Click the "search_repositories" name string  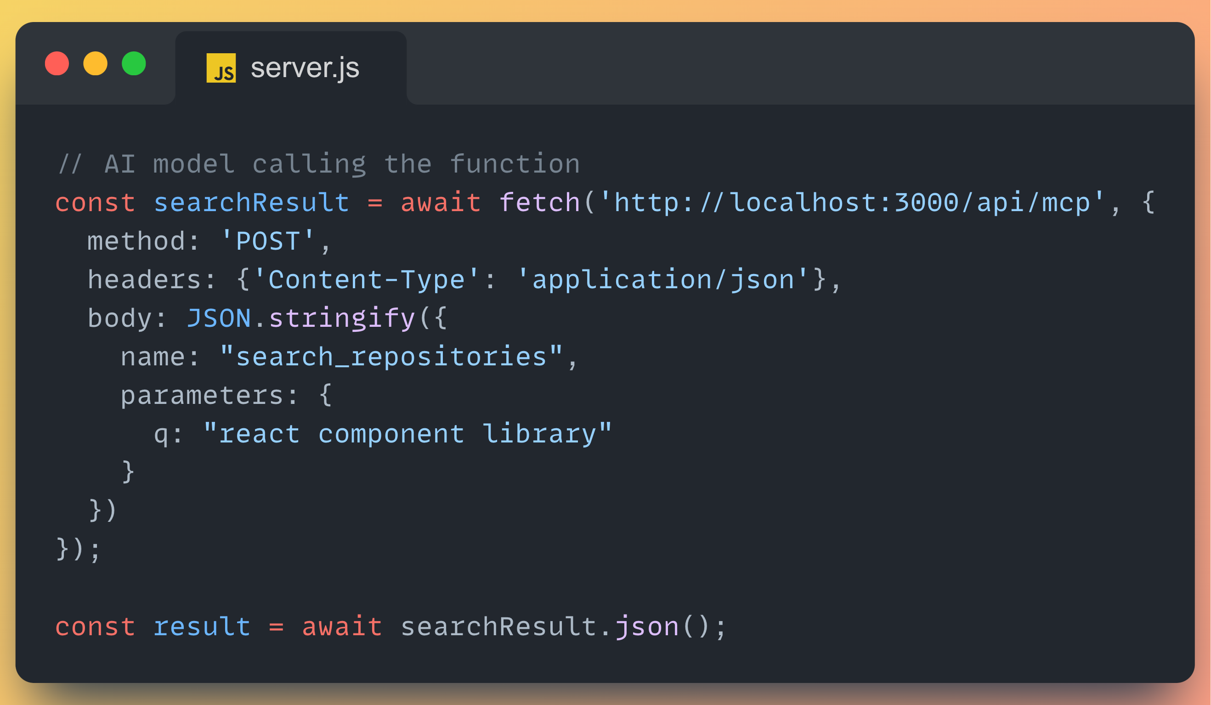coord(391,357)
